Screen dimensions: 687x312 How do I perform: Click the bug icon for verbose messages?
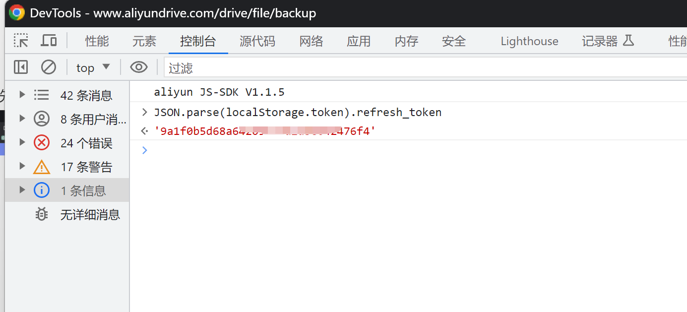pyautogui.click(x=42, y=214)
